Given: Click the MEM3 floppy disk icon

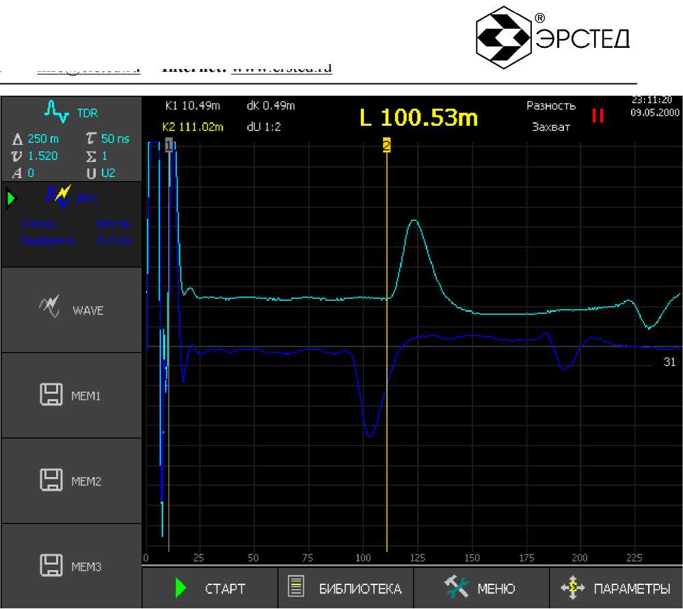Looking at the screenshot, I should click(51, 565).
